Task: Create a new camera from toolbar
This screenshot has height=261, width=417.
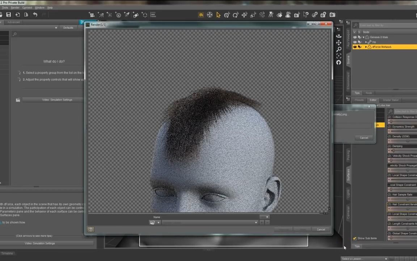Action: pyautogui.click(x=92, y=14)
